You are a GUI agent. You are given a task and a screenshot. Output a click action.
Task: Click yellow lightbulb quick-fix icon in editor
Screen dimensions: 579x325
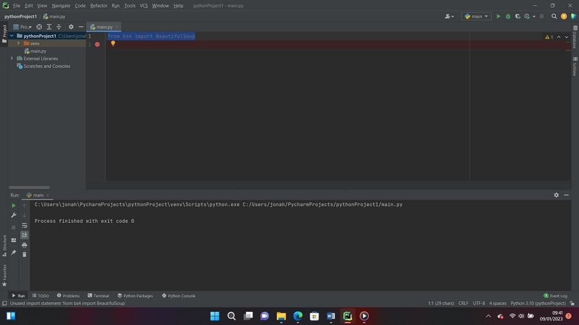point(113,43)
